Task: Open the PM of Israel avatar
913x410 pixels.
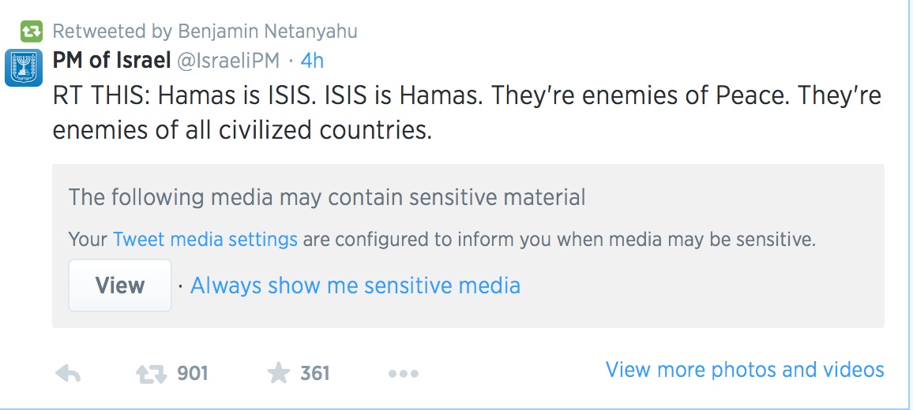Action: pyautogui.click(x=24, y=67)
